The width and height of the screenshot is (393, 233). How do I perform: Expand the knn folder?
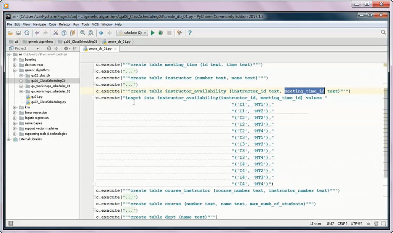[15, 107]
